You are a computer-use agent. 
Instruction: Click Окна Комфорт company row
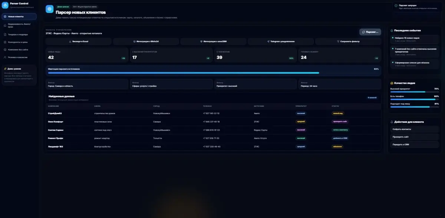pos(213,122)
